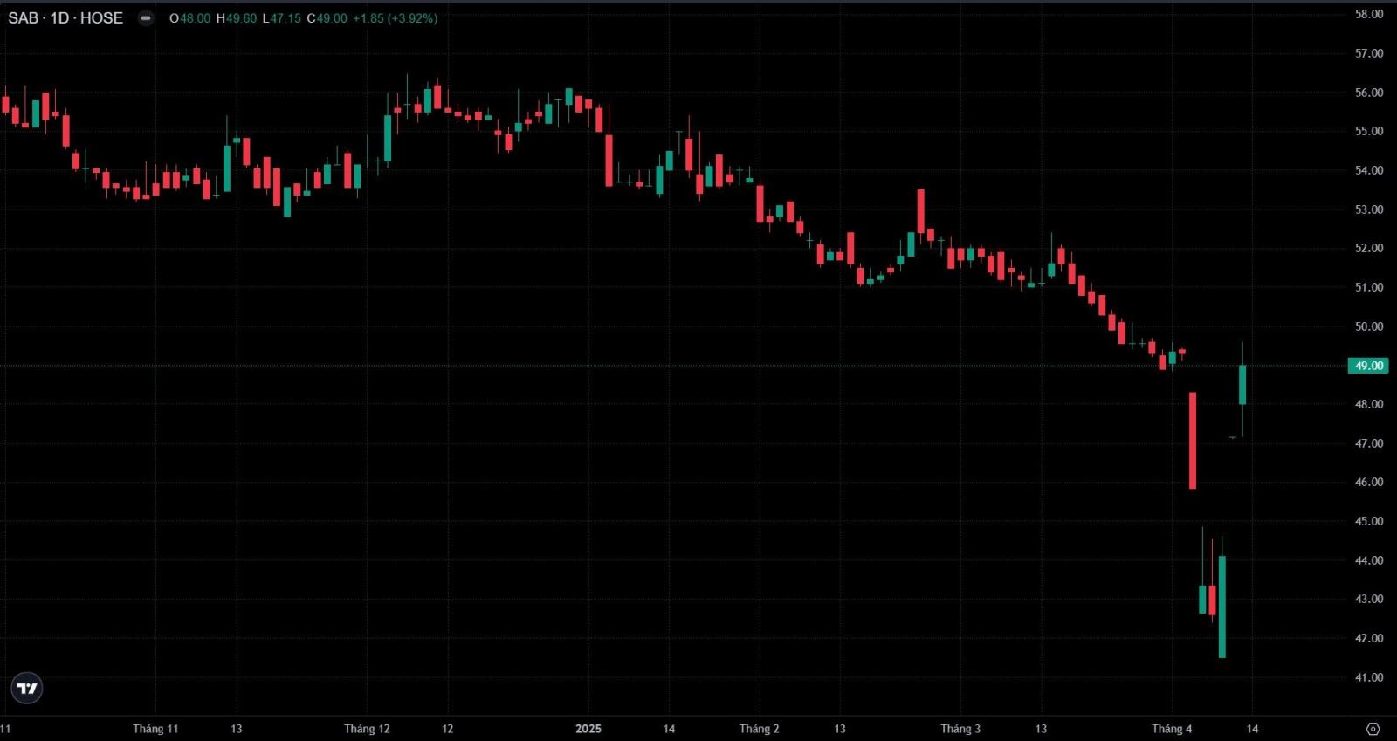Click the Tháng 11 label on the time axis
Screen dimensions: 1397x741
155,729
